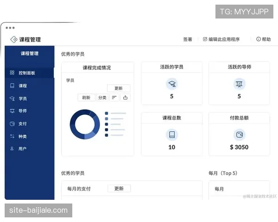Click 更新 button beside 每月的支付
Screen dimensions: 278x222
tap(119, 189)
